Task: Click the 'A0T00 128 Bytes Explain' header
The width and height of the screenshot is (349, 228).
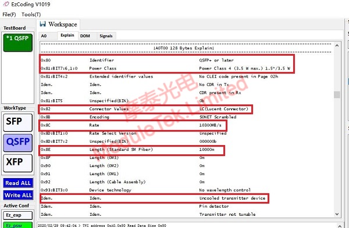Action: pyautogui.click(x=184, y=48)
